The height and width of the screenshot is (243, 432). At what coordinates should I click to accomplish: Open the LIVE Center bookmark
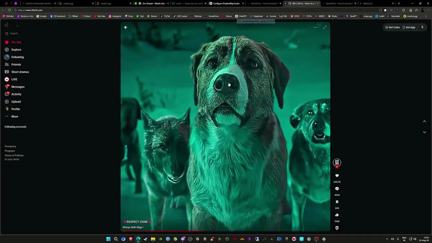(x=180, y=16)
